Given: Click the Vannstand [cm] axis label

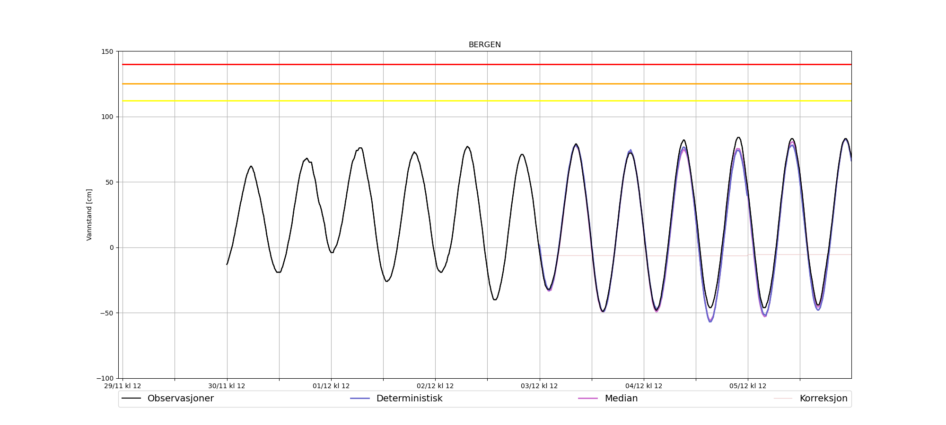Looking at the screenshot, I should [x=89, y=215].
